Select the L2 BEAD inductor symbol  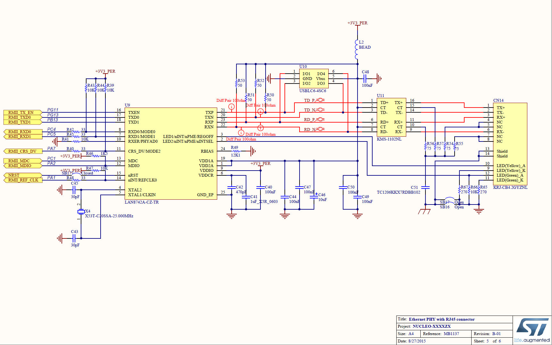pyautogui.click(x=357, y=50)
